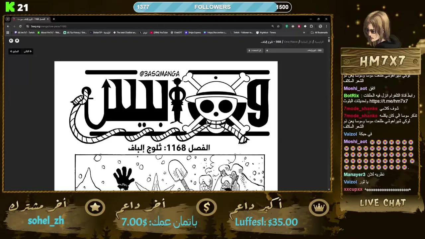Open the About Hm7x7 Kick bookmark
The image size is (425, 239).
pos(49,33)
